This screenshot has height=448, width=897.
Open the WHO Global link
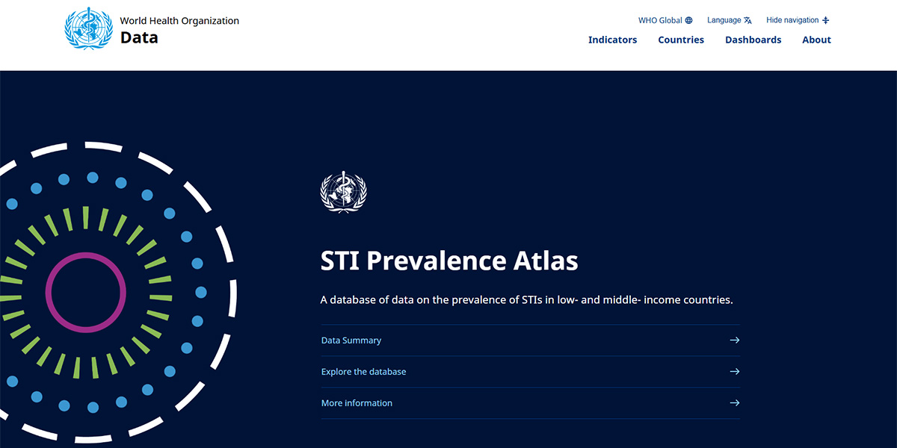665,20
